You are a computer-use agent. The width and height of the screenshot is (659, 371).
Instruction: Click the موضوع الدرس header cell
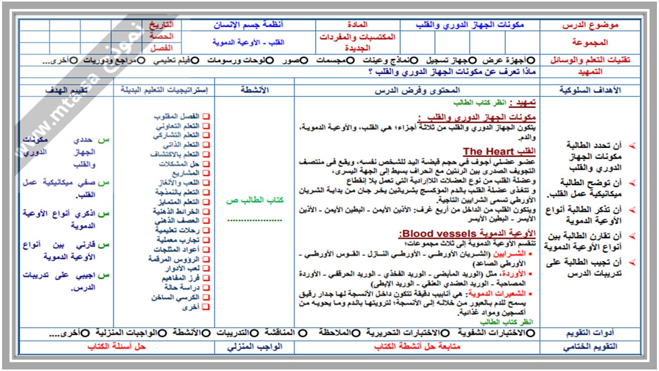point(590,25)
